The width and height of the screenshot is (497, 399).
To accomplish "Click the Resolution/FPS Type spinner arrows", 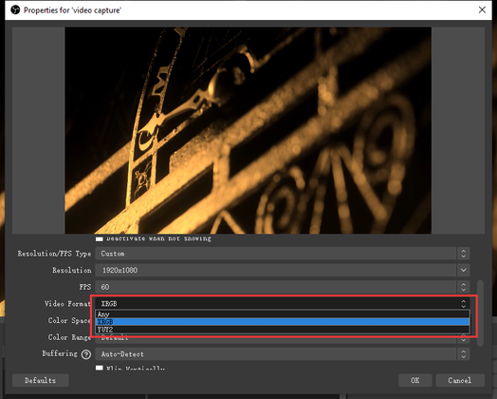I will tap(464, 254).
